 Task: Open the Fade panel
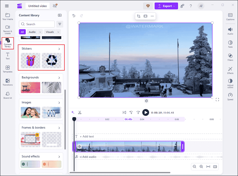coord(230,45)
